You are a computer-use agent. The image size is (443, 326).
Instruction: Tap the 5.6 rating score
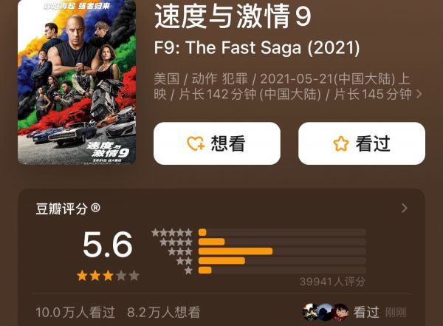(x=108, y=245)
